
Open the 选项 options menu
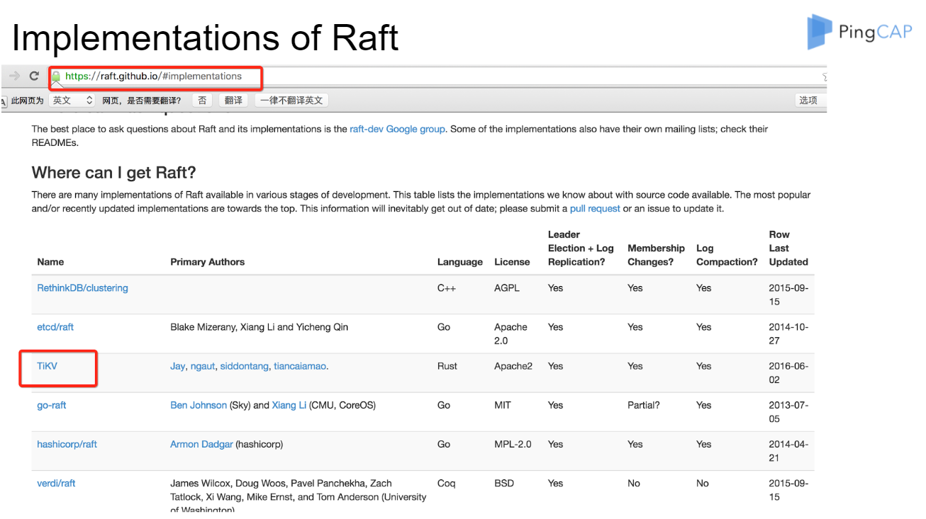[x=808, y=101]
